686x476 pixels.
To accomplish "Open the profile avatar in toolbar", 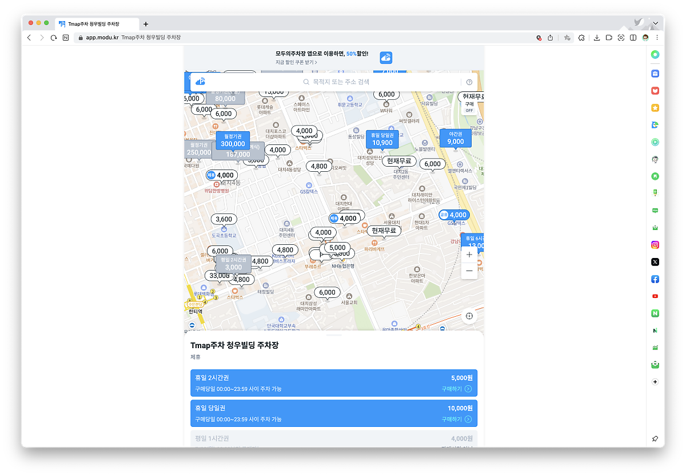I will click(x=645, y=38).
